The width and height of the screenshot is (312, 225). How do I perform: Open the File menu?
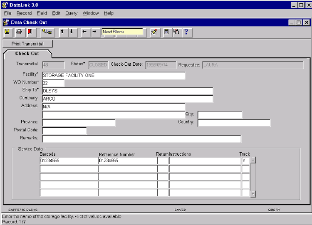coord(7,13)
